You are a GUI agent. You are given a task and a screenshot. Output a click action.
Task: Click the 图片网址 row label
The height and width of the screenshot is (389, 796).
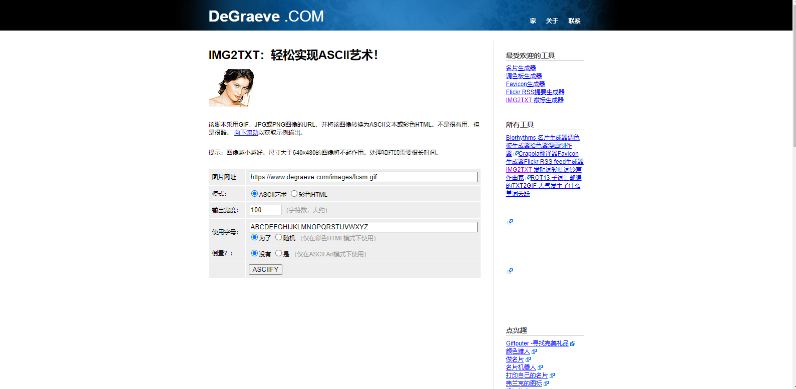(x=224, y=177)
